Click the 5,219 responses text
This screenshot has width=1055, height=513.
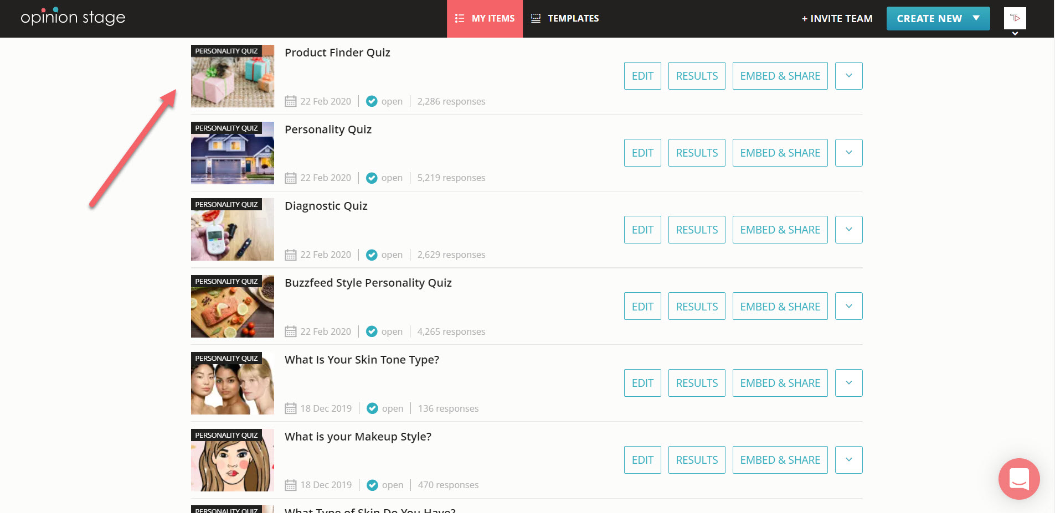point(451,178)
